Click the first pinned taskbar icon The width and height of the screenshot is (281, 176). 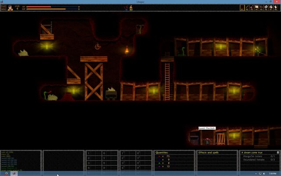pyautogui.click(x=6, y=173)
